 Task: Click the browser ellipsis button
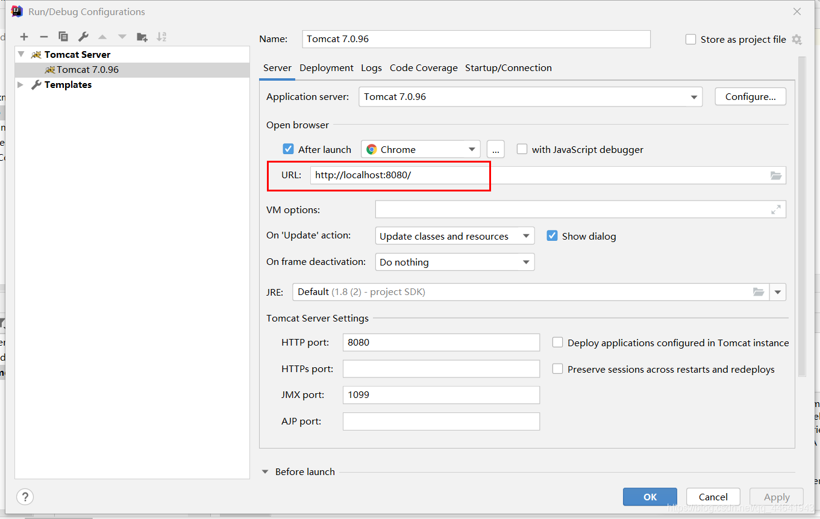(495, 149)
